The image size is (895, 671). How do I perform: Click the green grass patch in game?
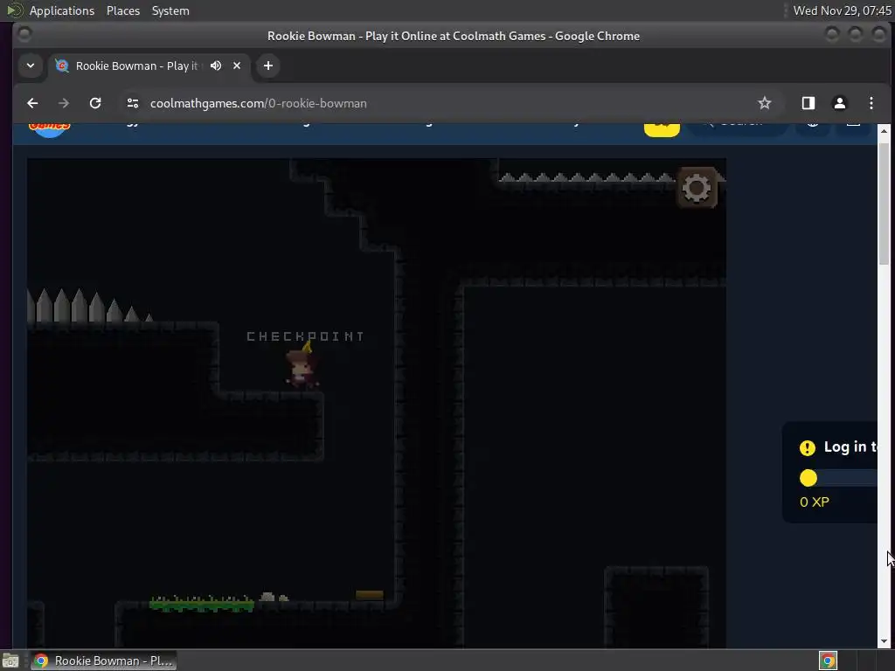pyautogui.click(x=202, y=603)
